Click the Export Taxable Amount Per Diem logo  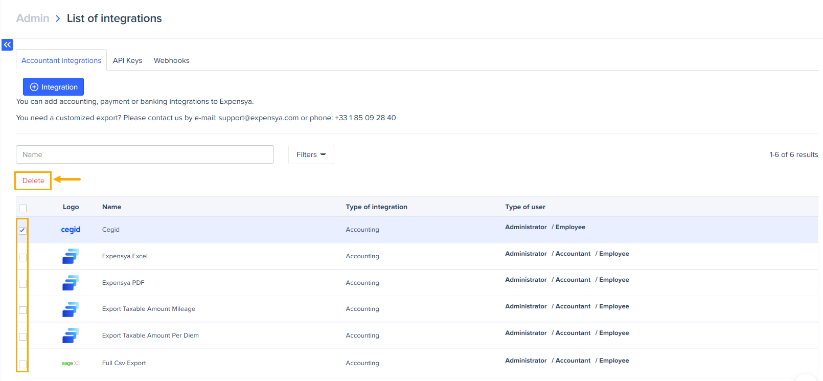pos(71,335)
